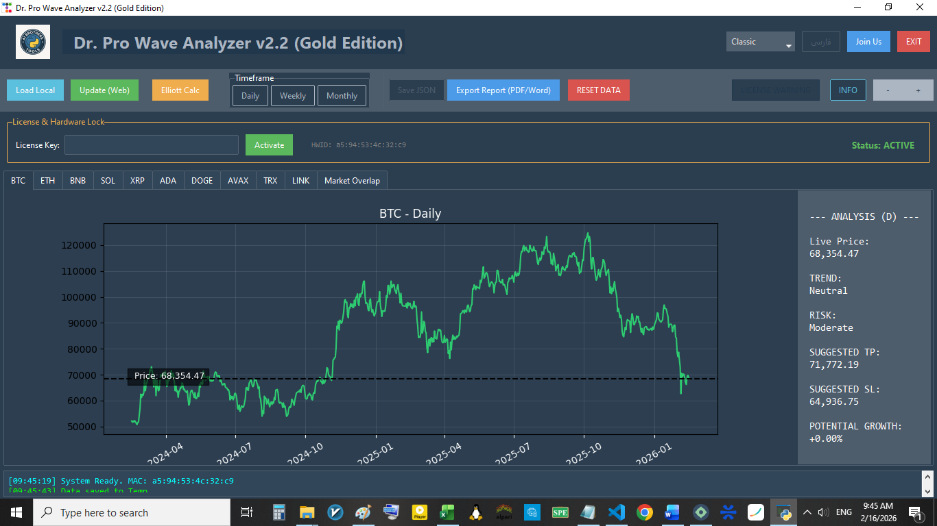Choose the Monthly timeframe

pyautogui.click(x=342, y=96)
